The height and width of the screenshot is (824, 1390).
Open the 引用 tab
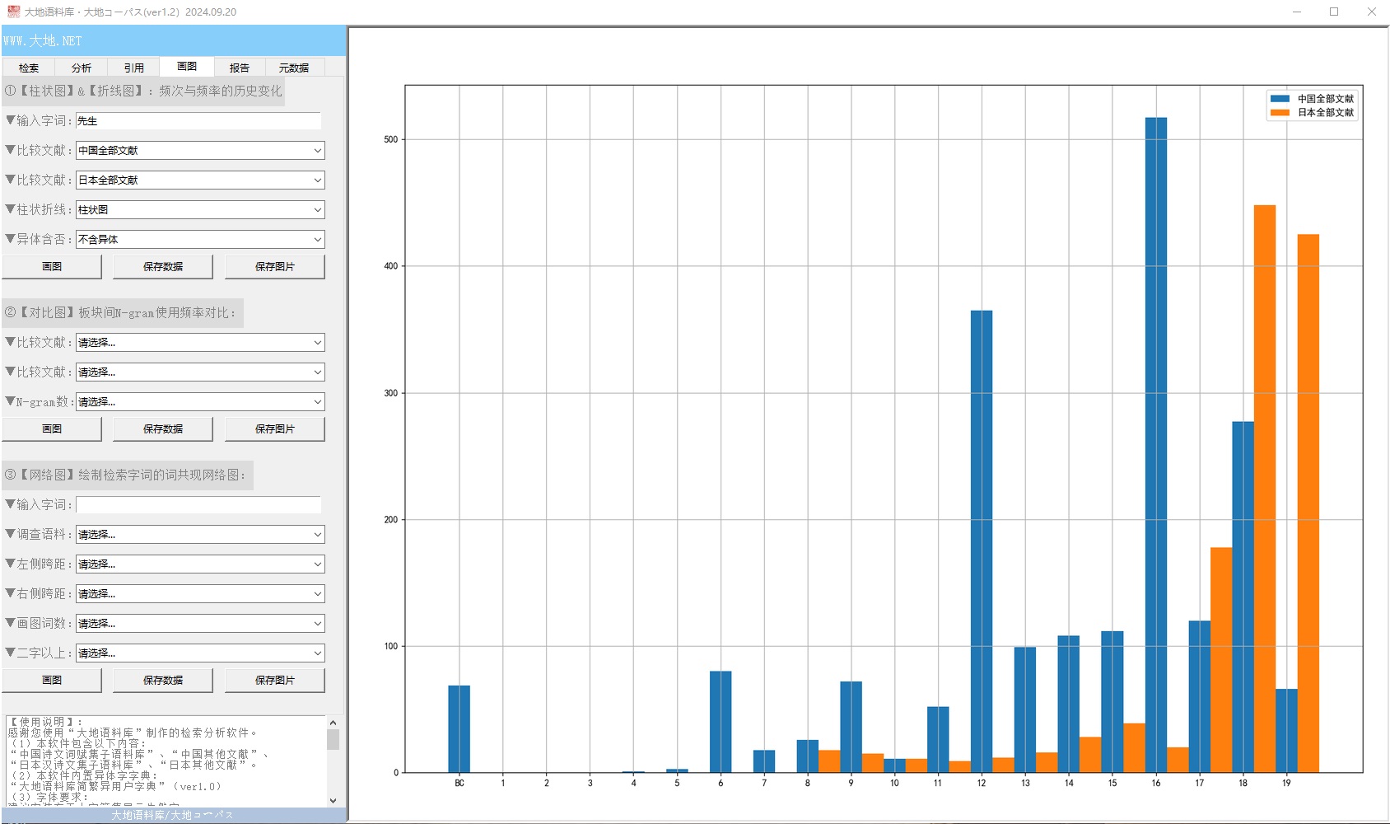[134, 68]
